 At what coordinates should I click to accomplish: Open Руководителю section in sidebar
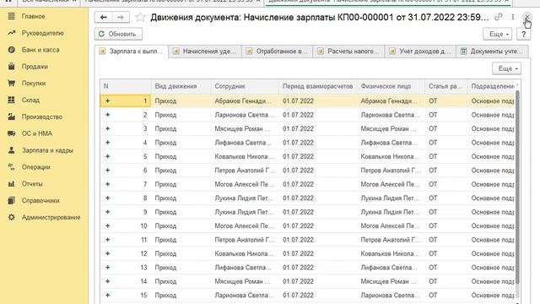click(42, 33)
